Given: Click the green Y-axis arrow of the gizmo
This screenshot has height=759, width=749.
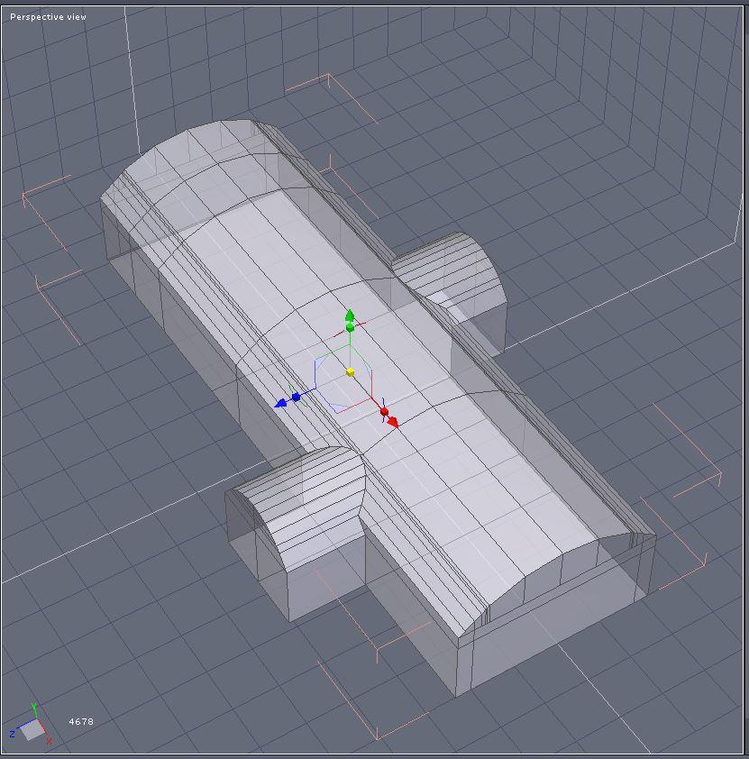Looking at the screenshot, I should tap(350, 315).
